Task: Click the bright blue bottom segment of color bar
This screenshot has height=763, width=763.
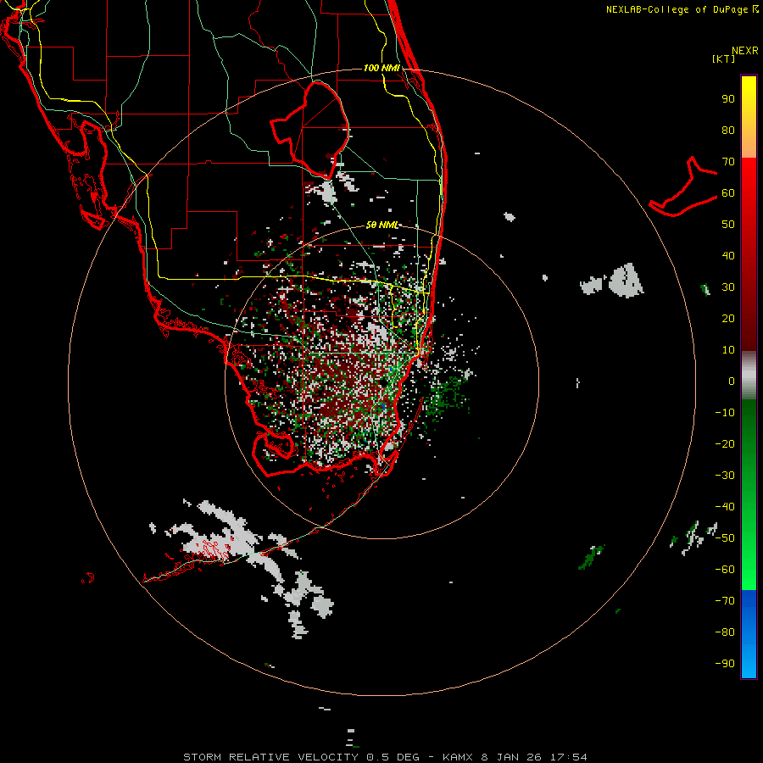Action: click(749, 634)
